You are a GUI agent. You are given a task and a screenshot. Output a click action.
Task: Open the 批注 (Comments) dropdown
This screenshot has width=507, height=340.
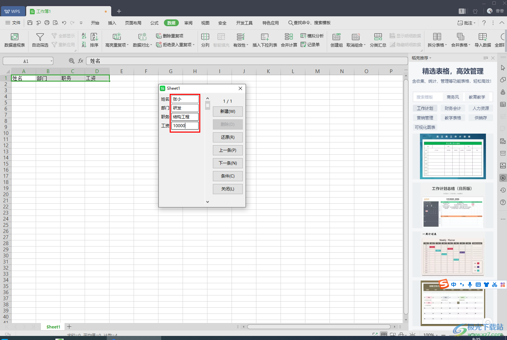click(466, 23)
